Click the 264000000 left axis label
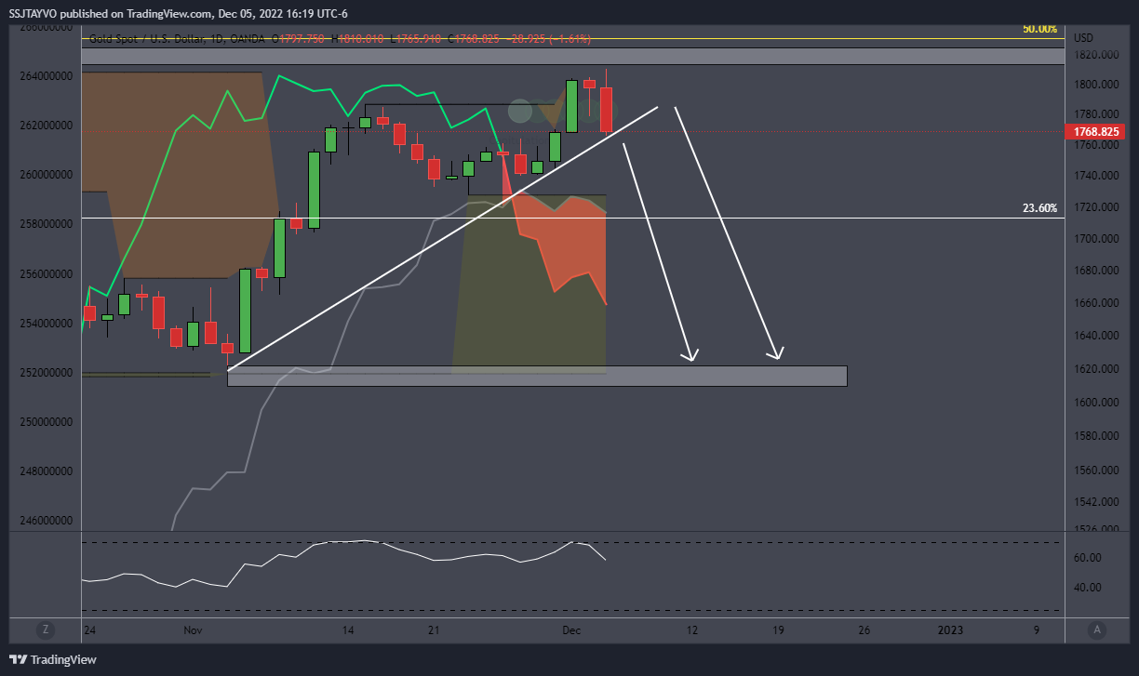This screenshot has width=1139, height=676. pyautogui.click(x=47, y=76)
